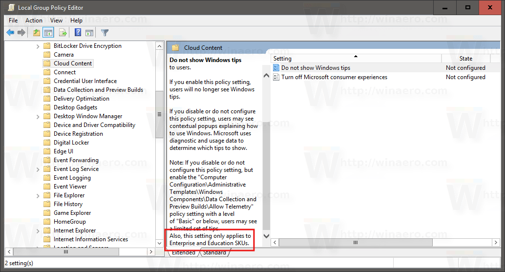
Task: Click settings list horizontal scroll left arrow
Action: [x=275, y=242]
